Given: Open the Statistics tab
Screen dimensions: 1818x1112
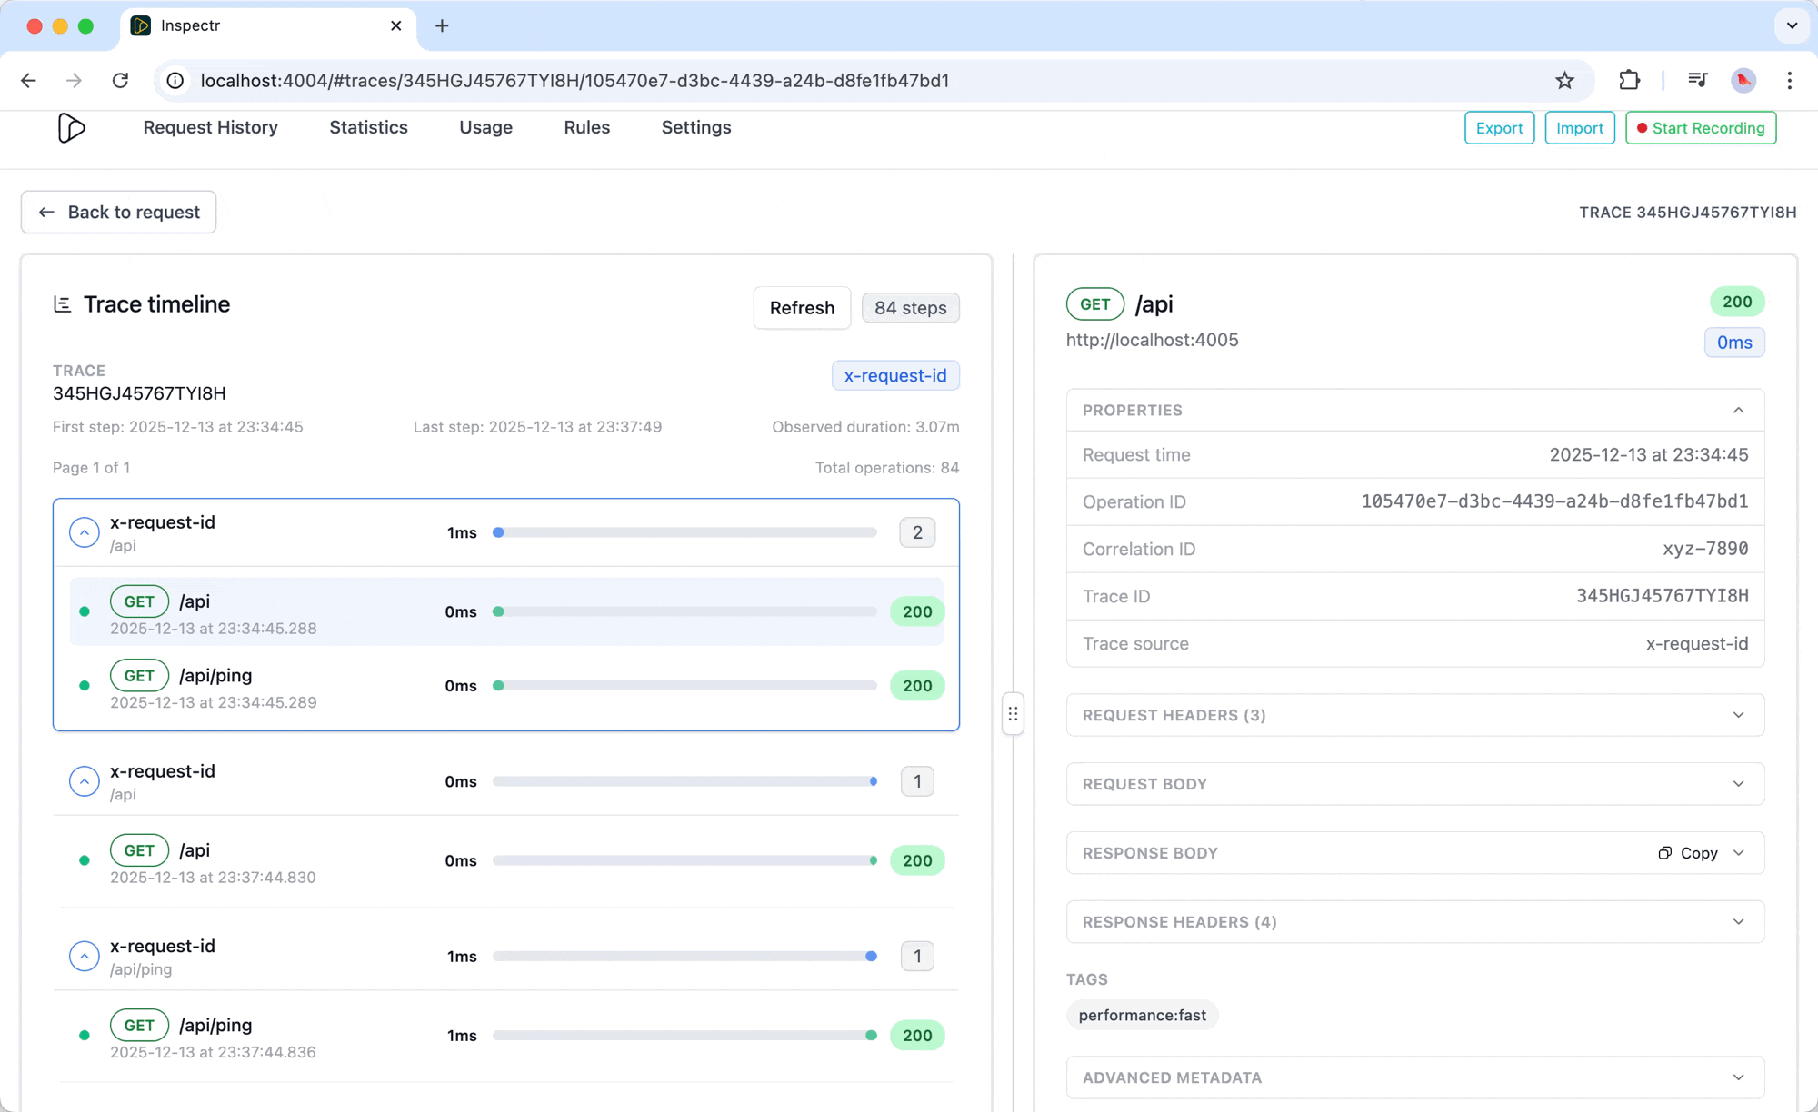Looking at the screenshot, I should coord(368,128).
